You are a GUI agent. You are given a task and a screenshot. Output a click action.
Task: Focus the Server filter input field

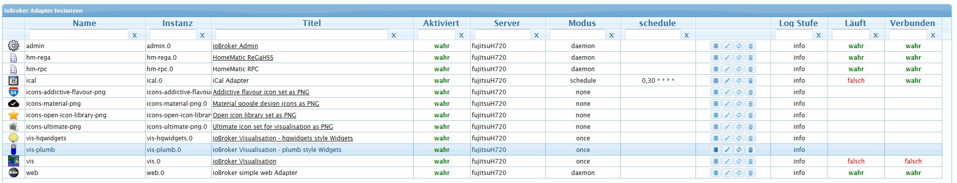(x=502, y=35)
